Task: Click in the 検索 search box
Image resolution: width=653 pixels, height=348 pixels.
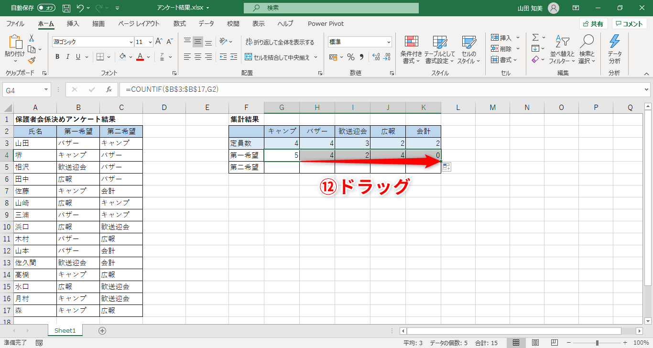Action: tap(331, 8)
